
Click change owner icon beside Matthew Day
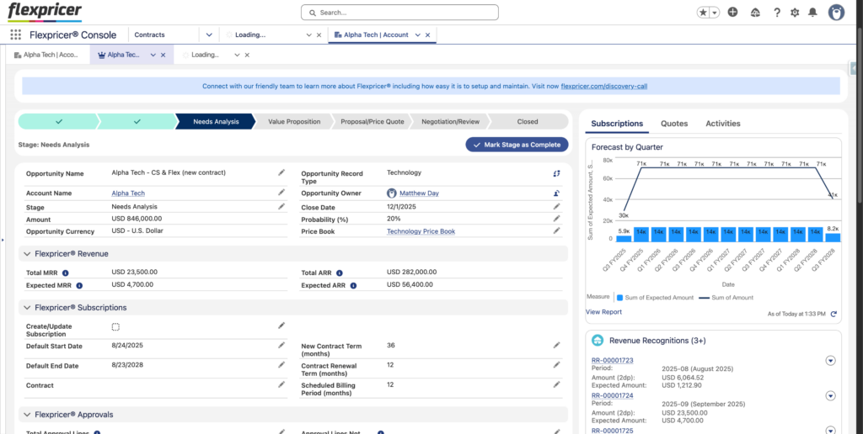click(x=556, y=193)
